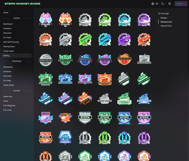Click the purple STEPN shield badge
This screenshot has width=189, height=161.
point(144,118)
